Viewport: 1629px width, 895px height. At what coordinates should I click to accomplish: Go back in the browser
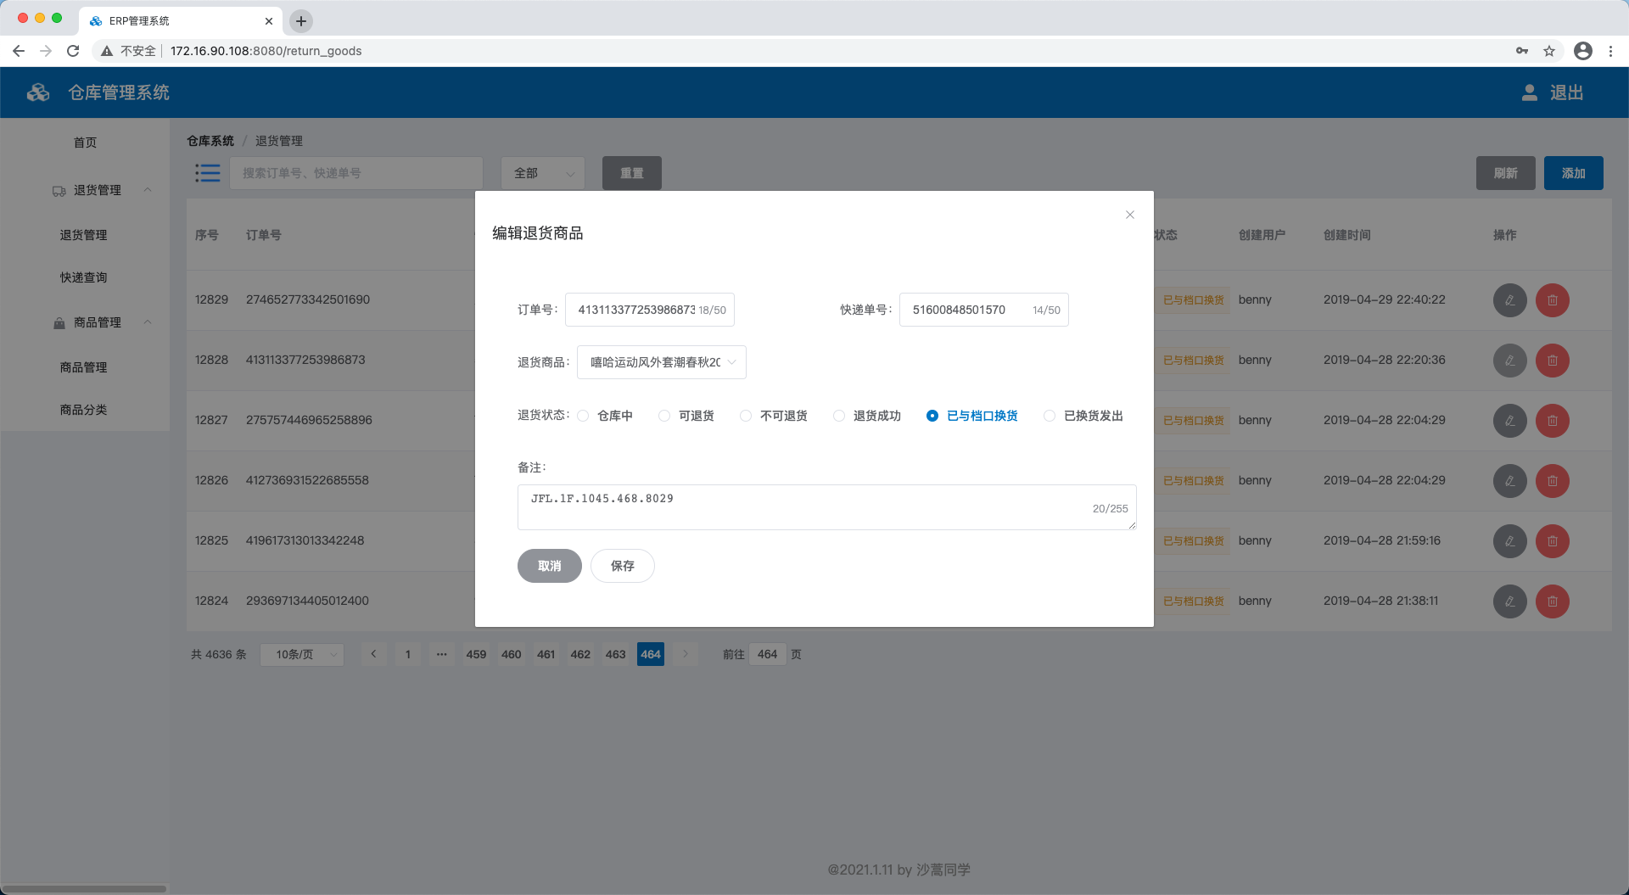coord(19,51)
